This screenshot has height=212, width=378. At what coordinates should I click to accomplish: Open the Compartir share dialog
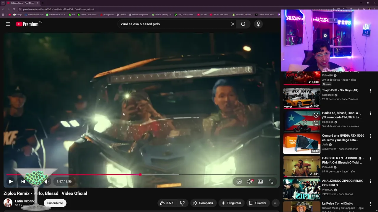(203, 203)
